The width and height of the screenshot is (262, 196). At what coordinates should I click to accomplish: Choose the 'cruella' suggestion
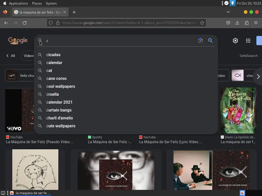126,94
